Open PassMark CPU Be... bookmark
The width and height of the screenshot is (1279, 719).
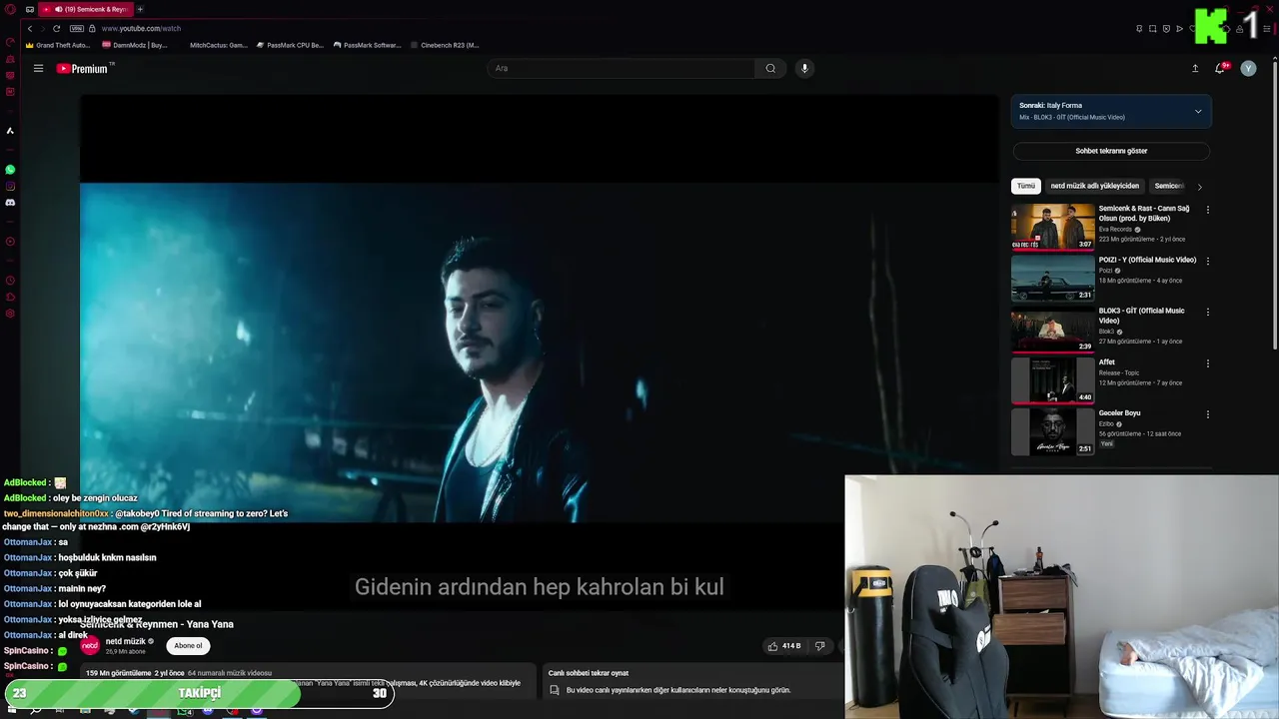tap(290, 45)
